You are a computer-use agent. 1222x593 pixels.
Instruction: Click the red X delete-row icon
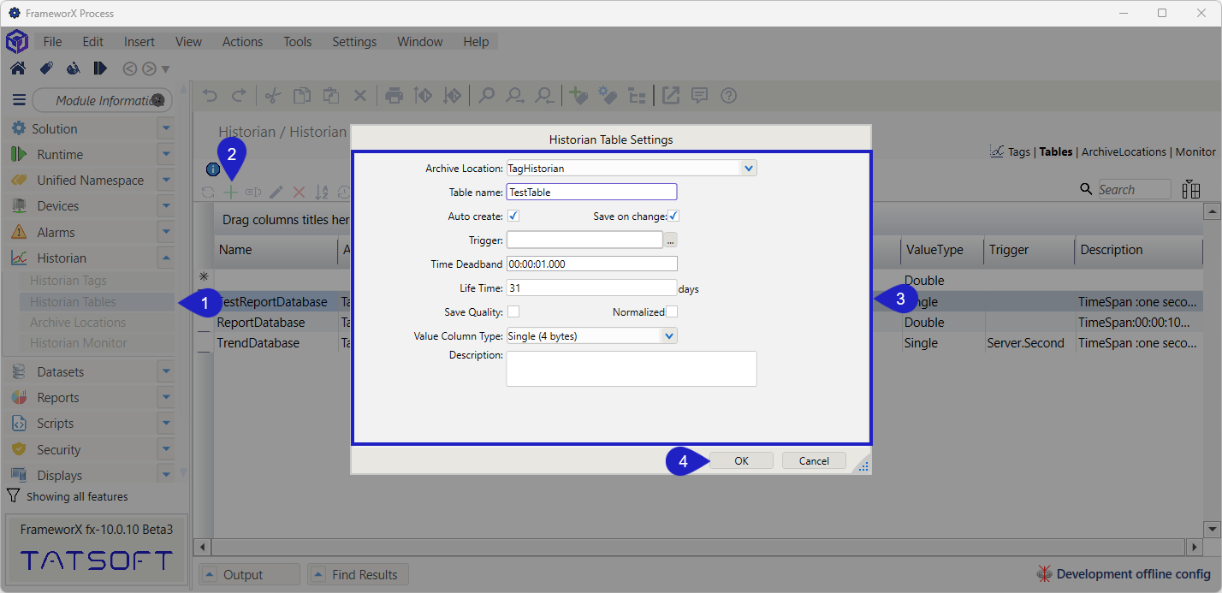point(299,193)
